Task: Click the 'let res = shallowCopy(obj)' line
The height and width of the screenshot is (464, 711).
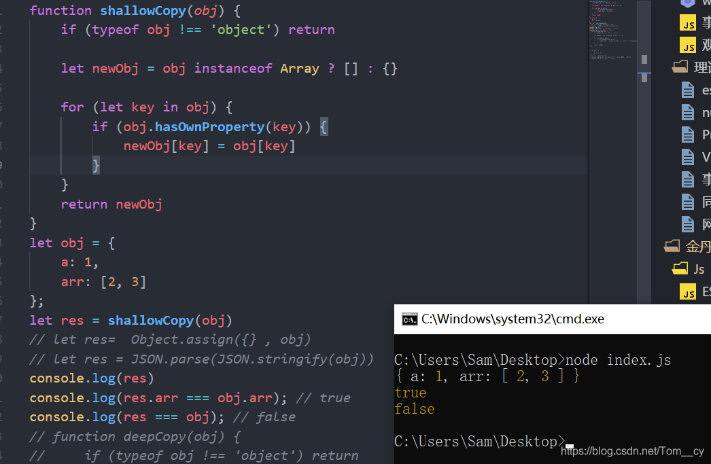Action: [131, 321]
